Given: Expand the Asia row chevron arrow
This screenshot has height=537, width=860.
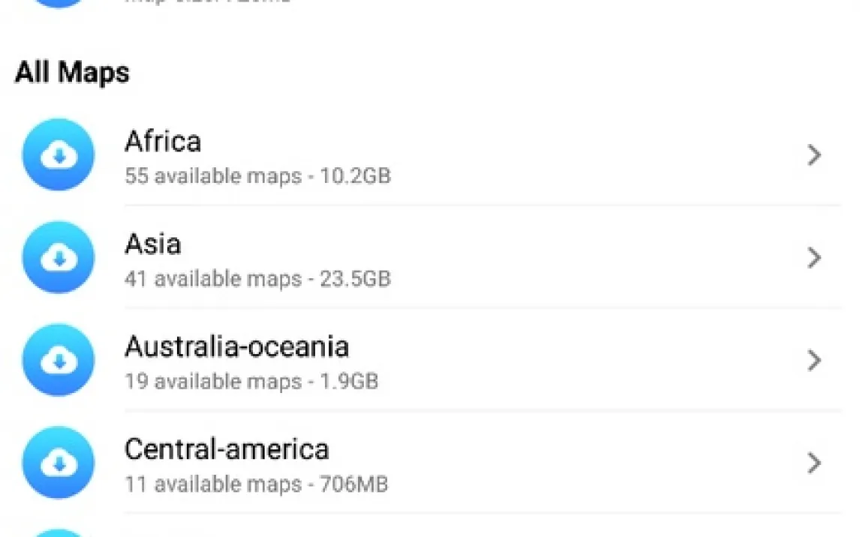Looking at the screenshot, I should click(x=814, y=258).
